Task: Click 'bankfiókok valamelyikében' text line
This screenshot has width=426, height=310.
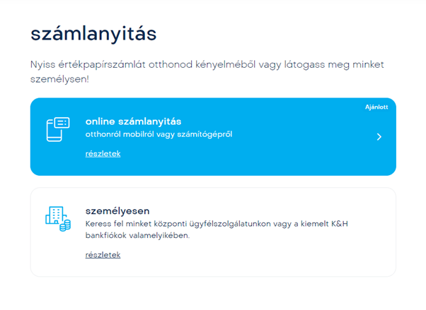Action: [136, 236]
